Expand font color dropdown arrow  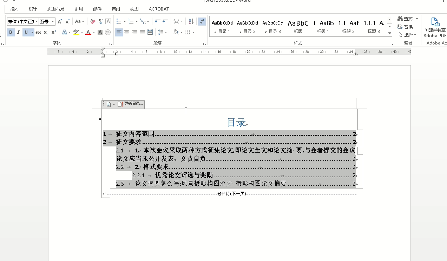click(x=94, y=32)
